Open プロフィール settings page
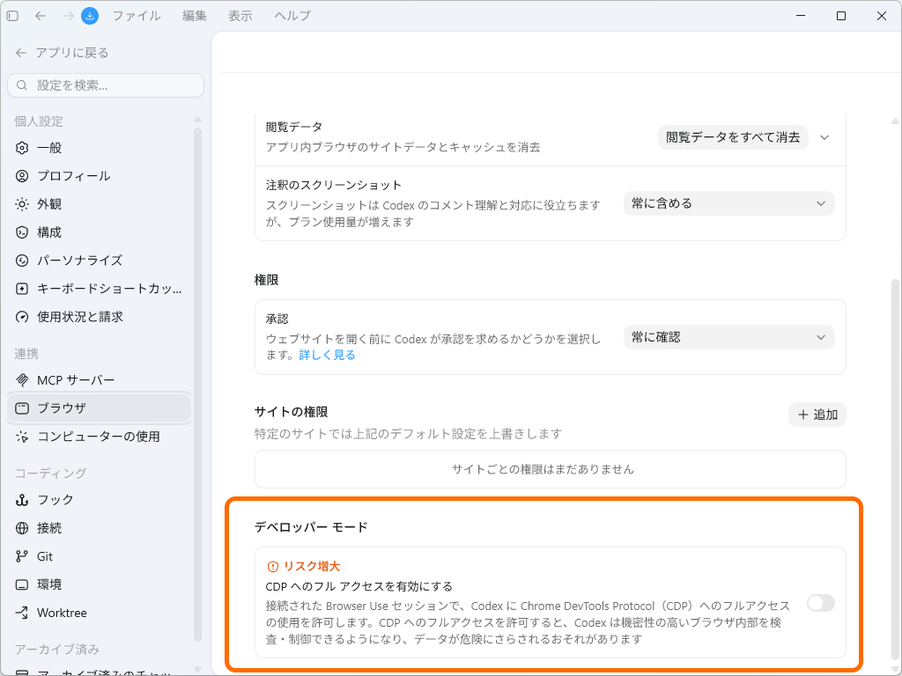Viewport: 902px width, 676px height. [99, 176]
